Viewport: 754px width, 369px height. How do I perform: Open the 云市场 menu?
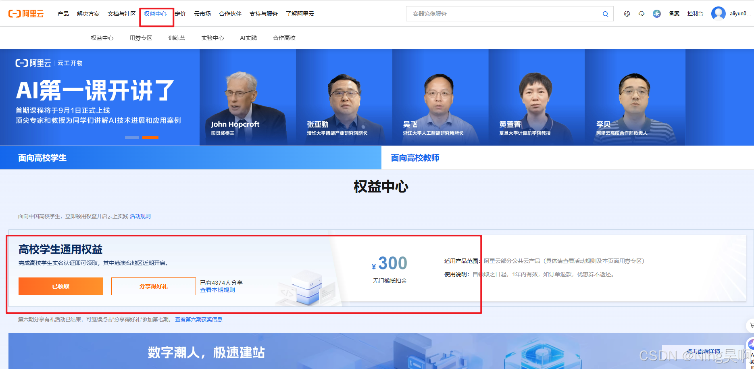coord(202,14)
